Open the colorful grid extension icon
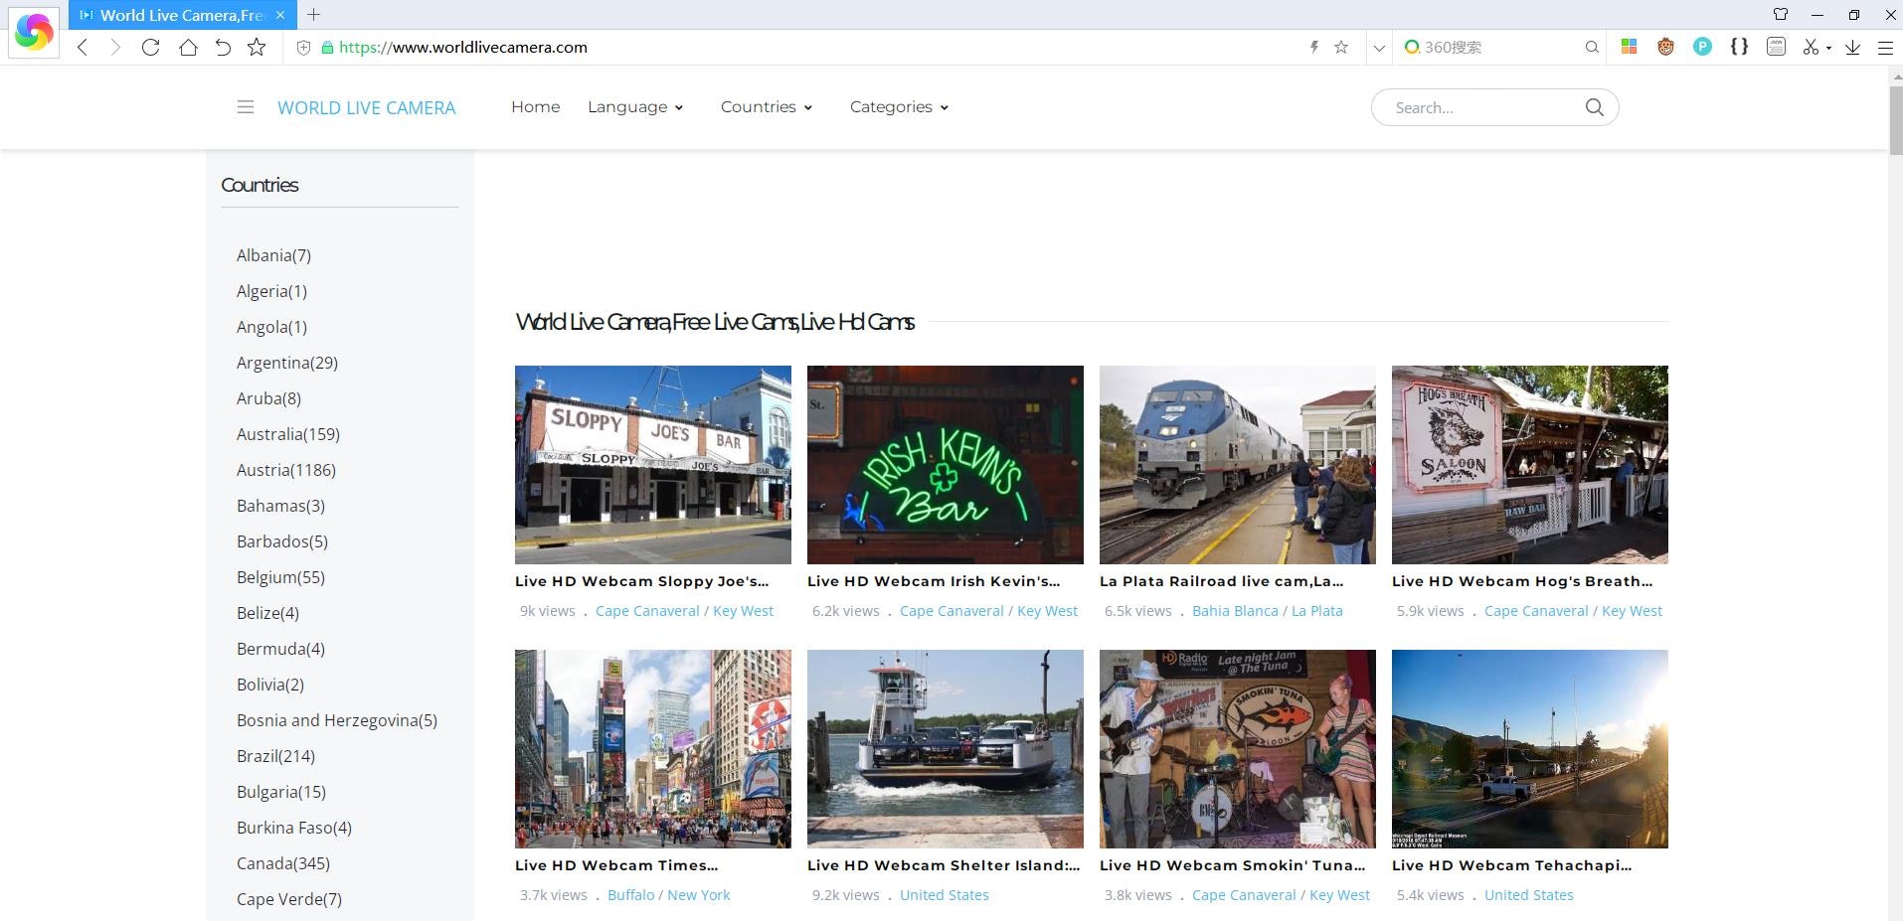 pos(1629,47)
